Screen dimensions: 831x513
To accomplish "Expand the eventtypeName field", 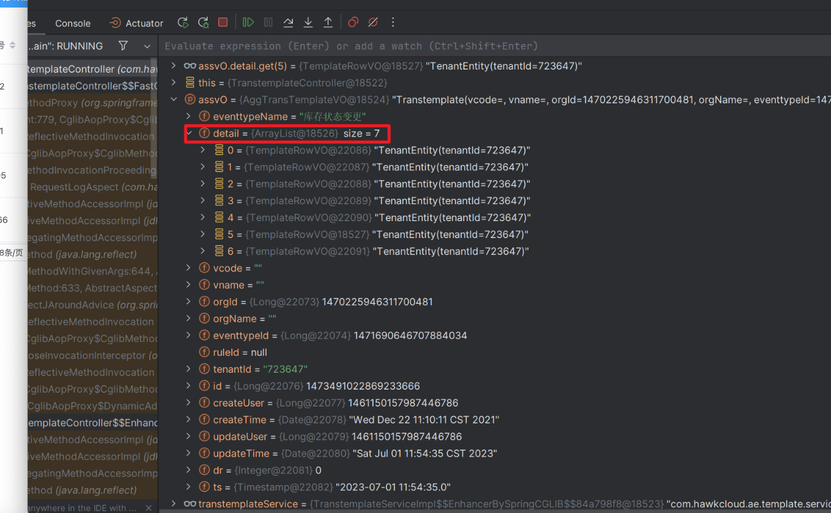I will (189, 117).
